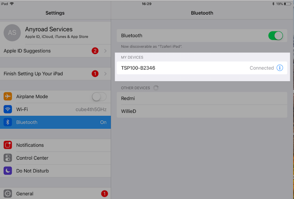The height and width of the screenshot is (199, 294).
Task: Tap the red badge on Finish Setting Up
Action: tap(95, 74)
